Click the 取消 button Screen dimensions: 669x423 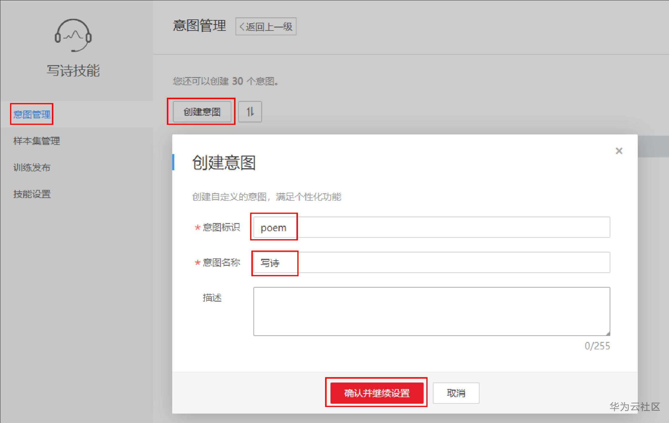tap(456, 393)
